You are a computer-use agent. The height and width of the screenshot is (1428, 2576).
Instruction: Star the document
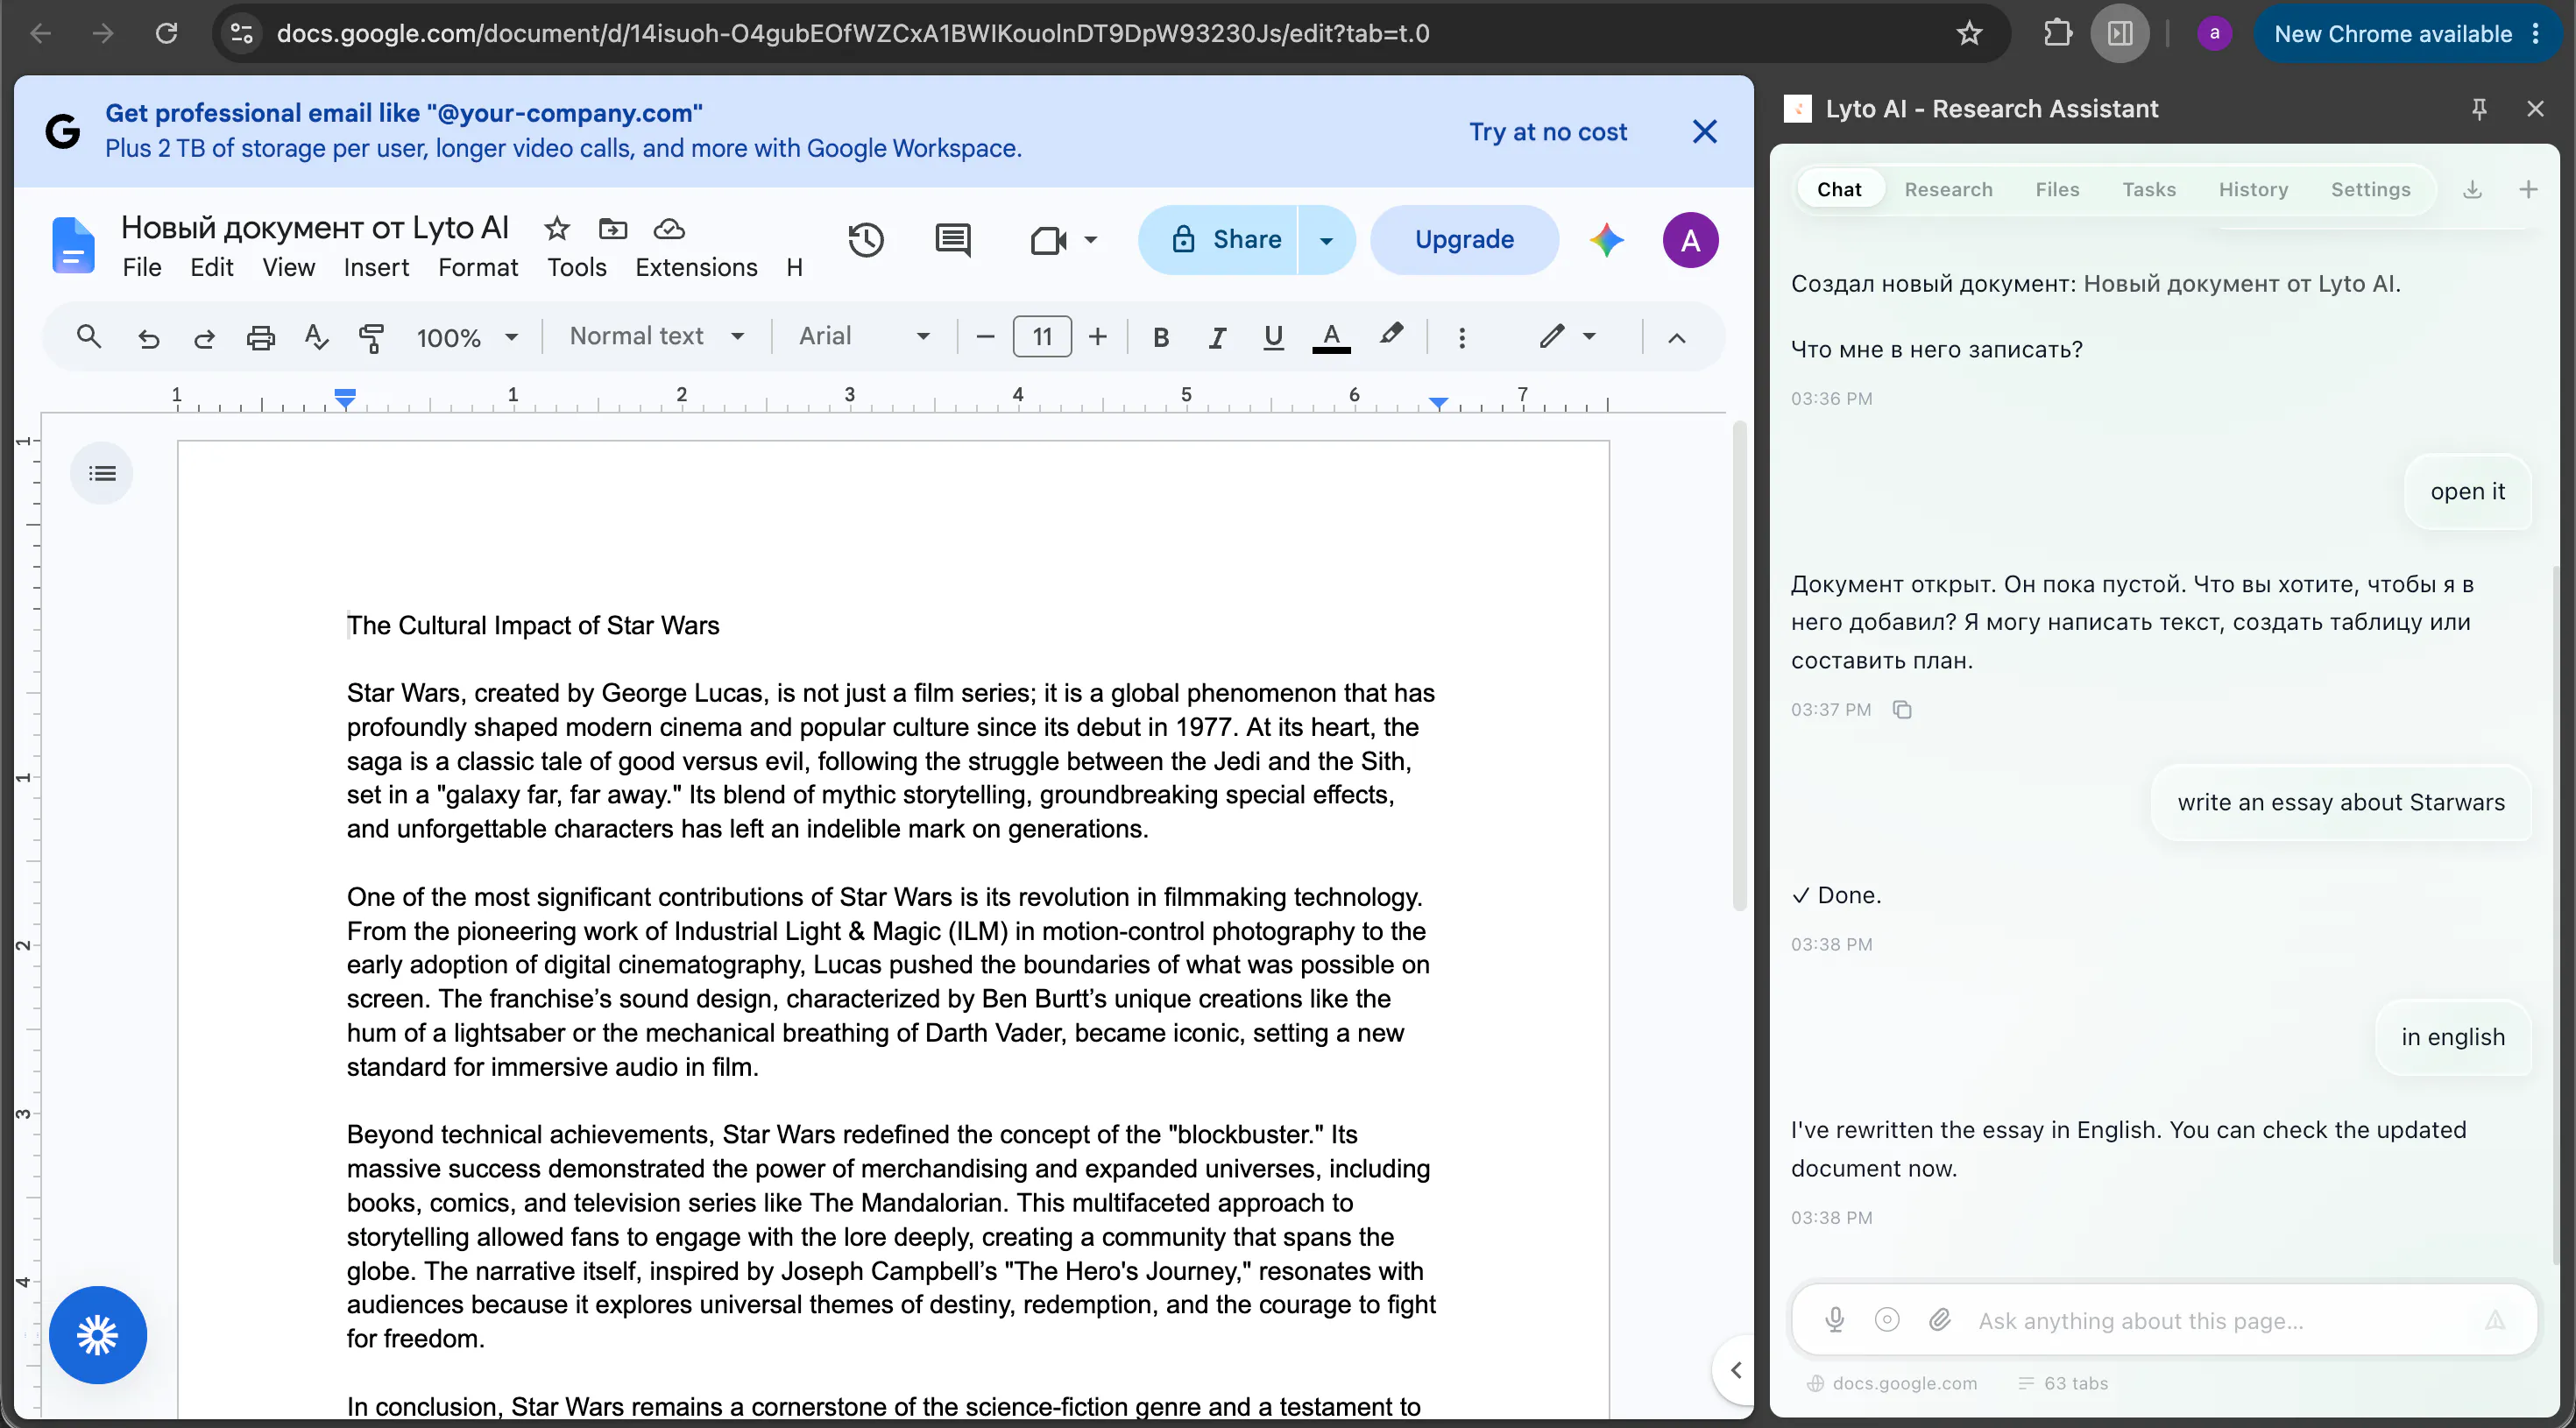pos(556,229)
